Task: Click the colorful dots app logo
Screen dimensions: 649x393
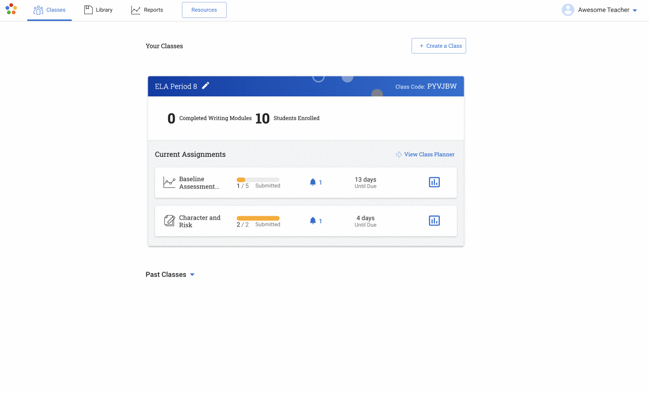Action: pos(11,9)
